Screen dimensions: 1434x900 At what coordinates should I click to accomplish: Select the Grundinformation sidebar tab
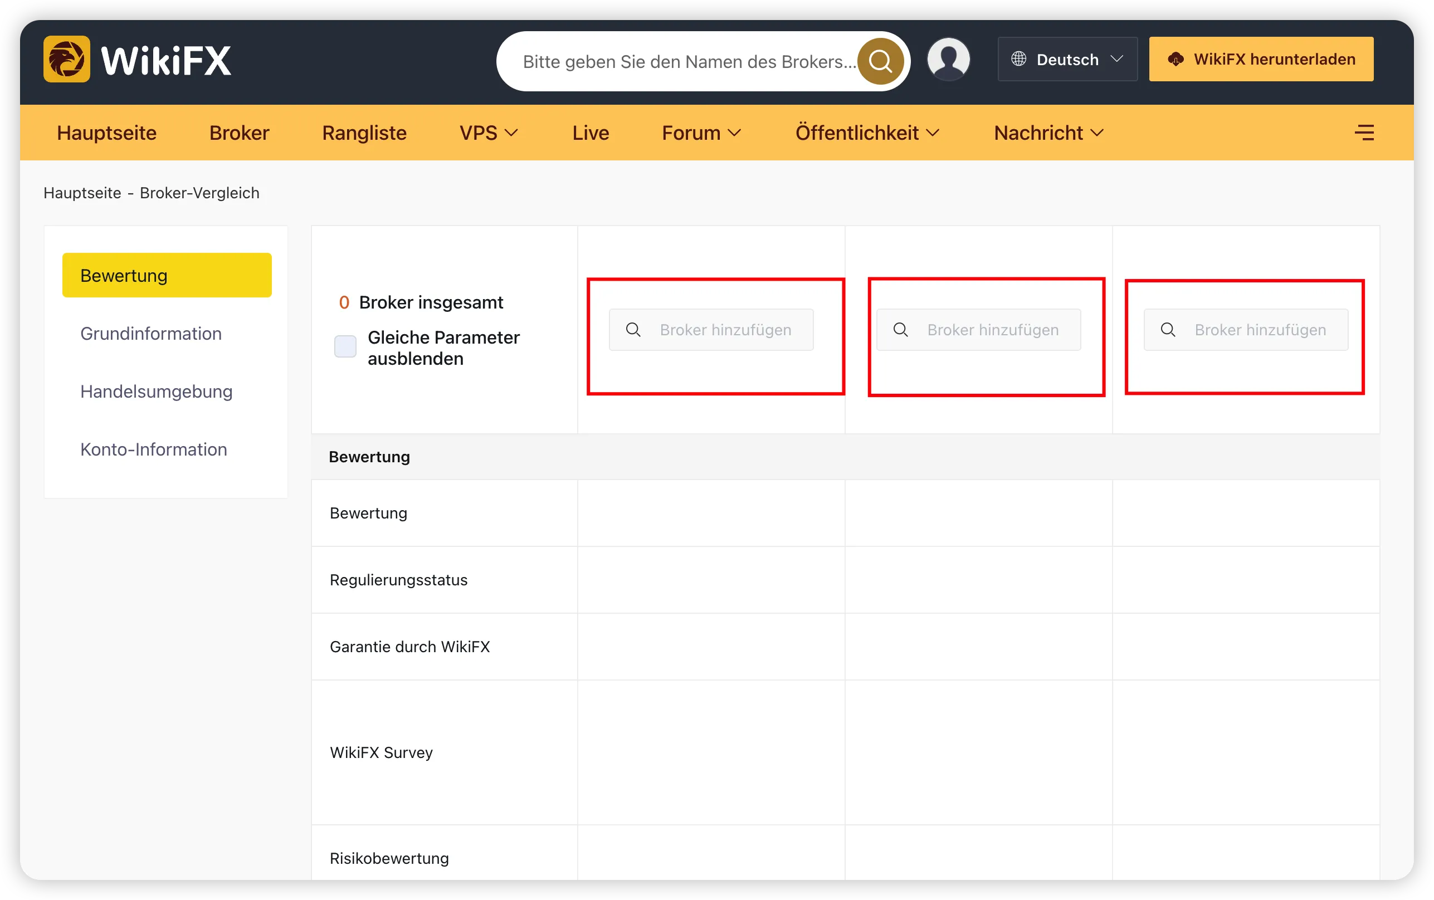pos(151,334)
